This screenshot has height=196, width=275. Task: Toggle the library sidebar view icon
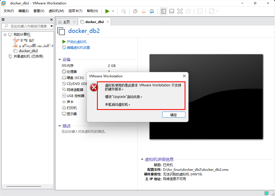coord(164,11)
